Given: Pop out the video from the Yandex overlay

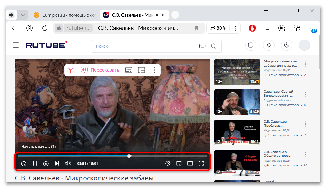Looking at the screenshot, I should click(x=142, y=70).
